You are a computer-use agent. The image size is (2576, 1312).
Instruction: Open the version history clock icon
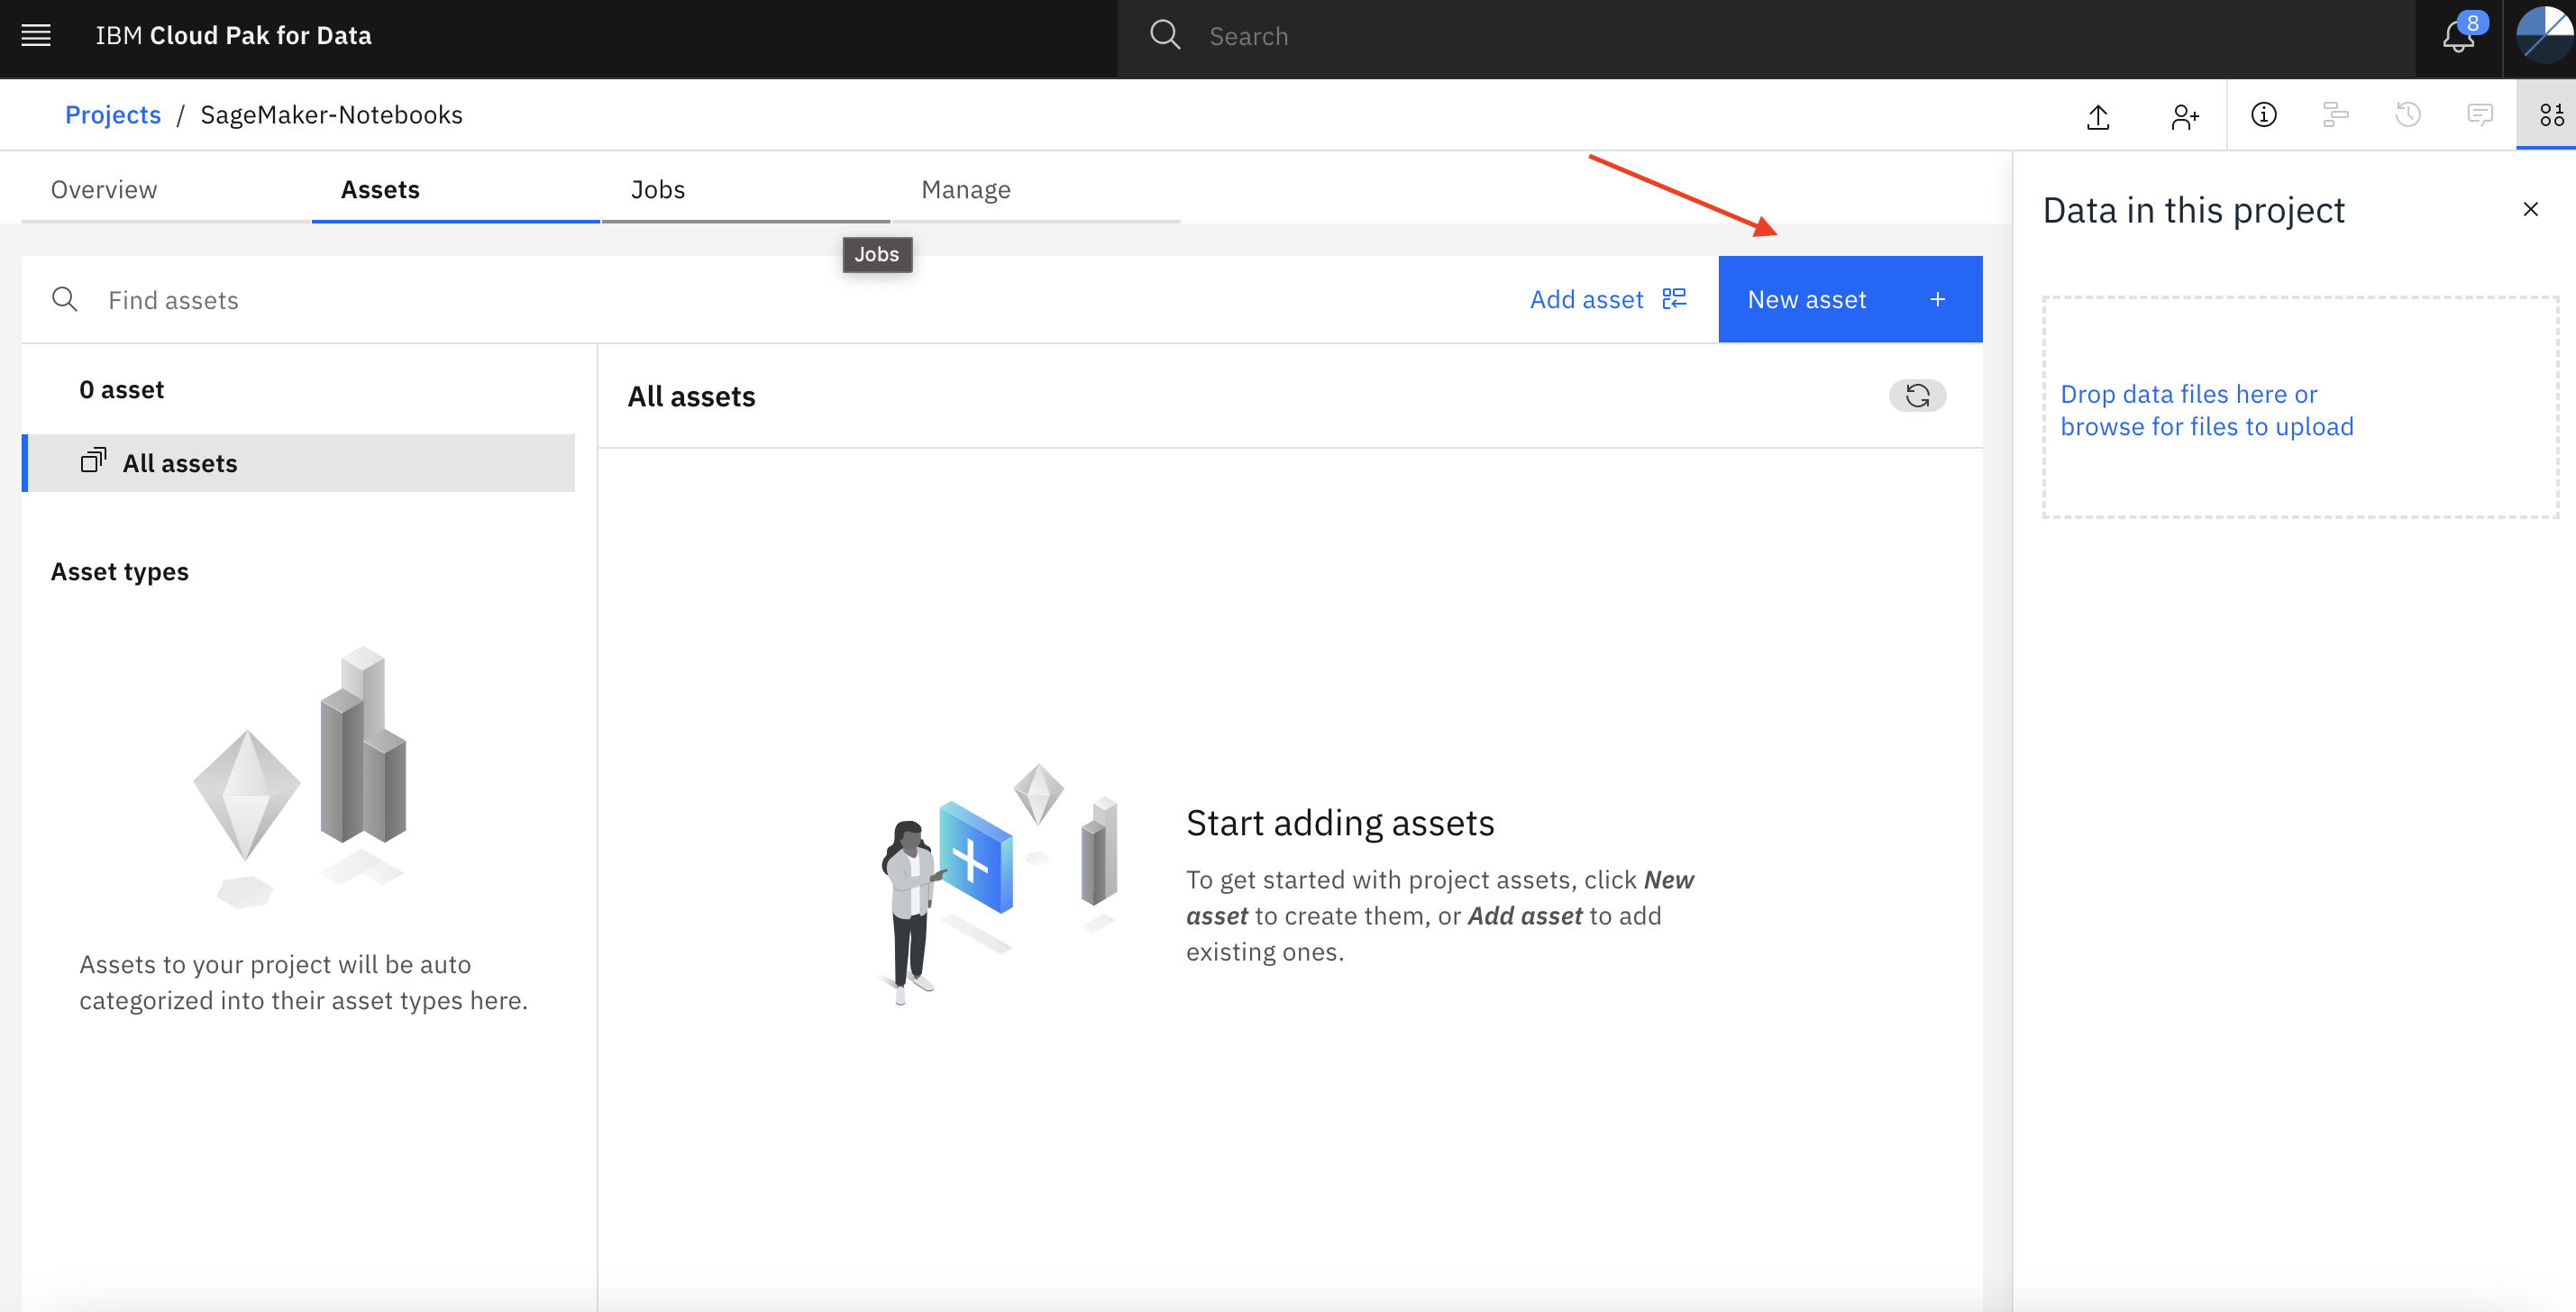(2408, 115)
